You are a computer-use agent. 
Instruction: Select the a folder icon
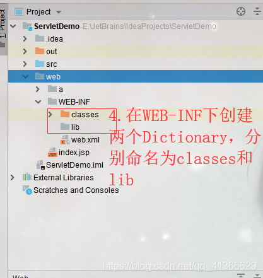(52, 89)
